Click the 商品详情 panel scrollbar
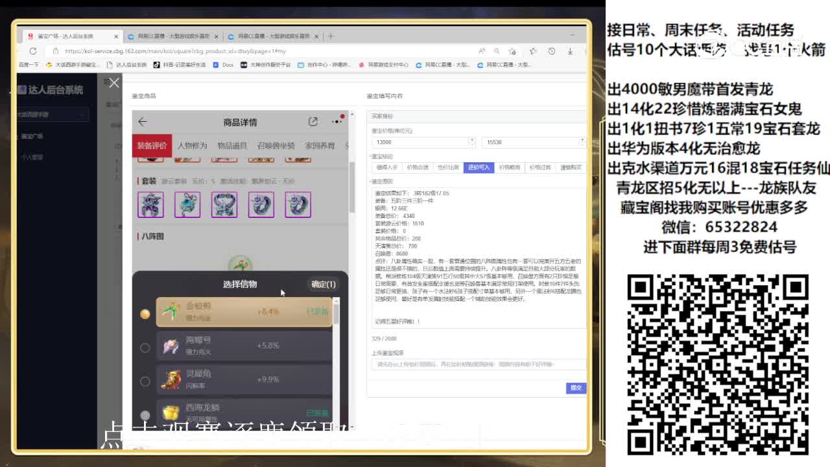This screenshot has height=467, width=830. pos(352,187)
